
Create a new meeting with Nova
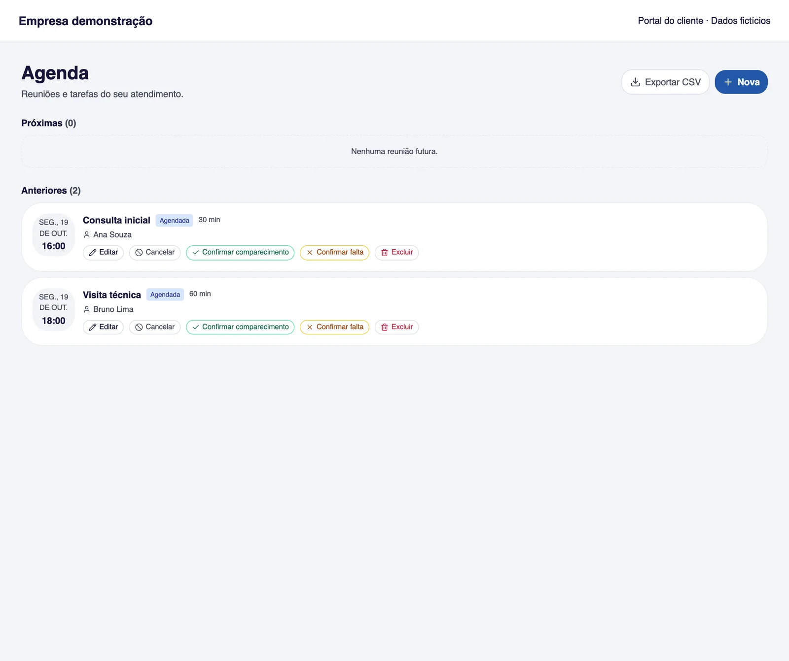click(x=741, y=82)
